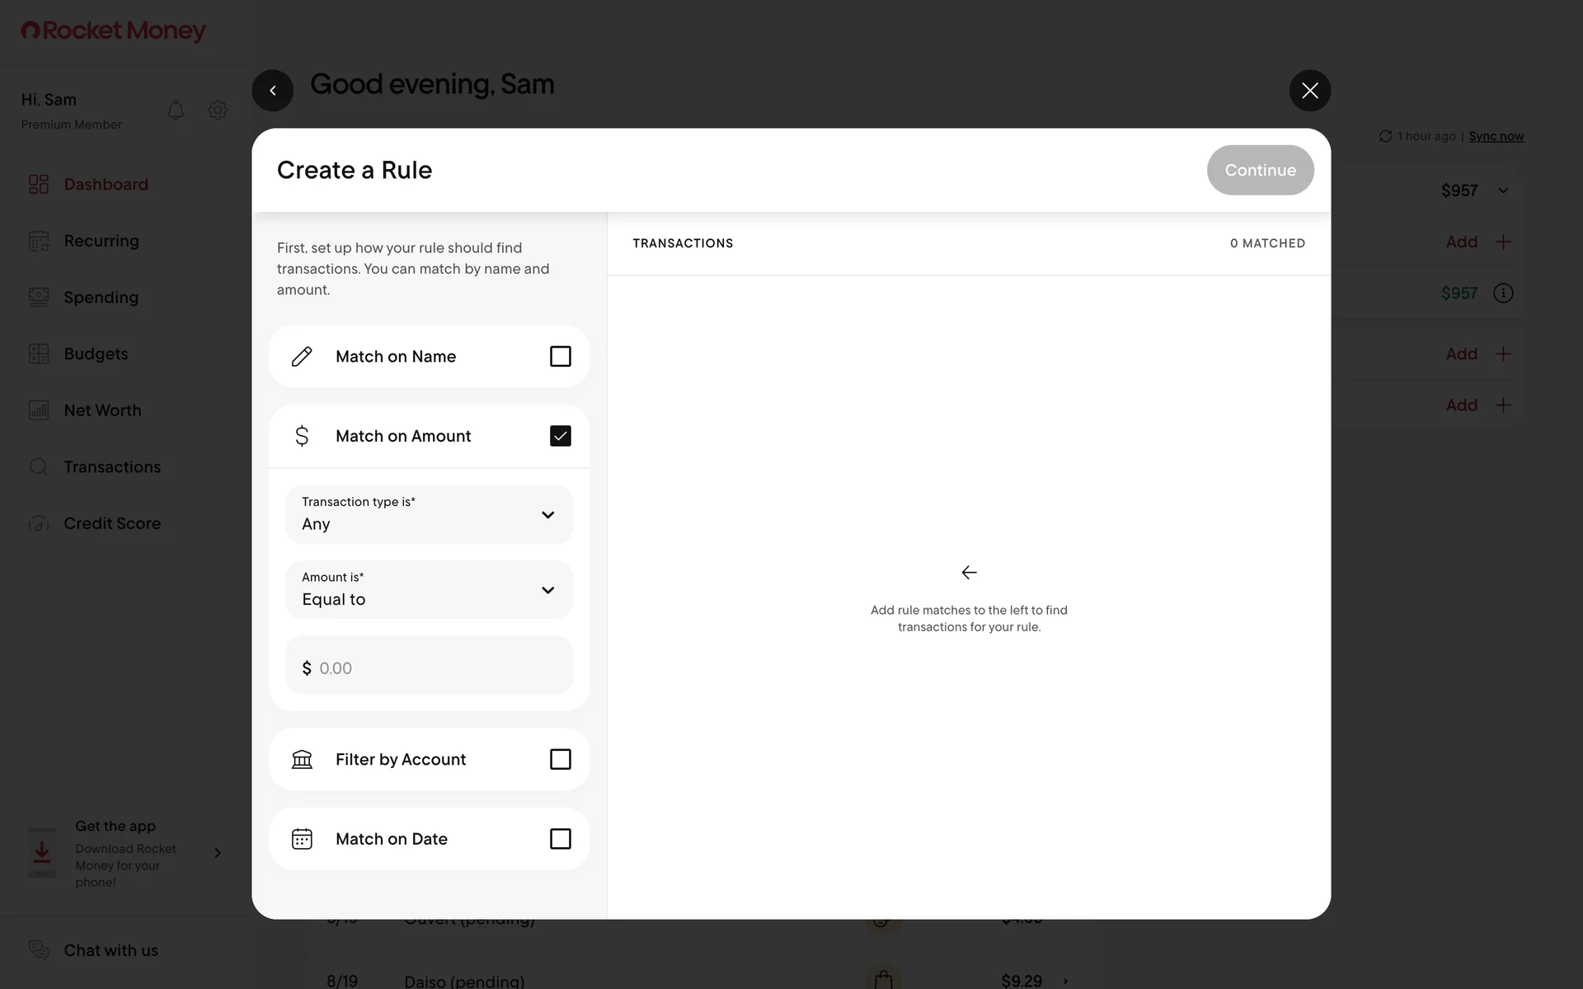Click the info icon next to $957
This screenshot has height=989, width=1583.
click(x=1503, y=293)
